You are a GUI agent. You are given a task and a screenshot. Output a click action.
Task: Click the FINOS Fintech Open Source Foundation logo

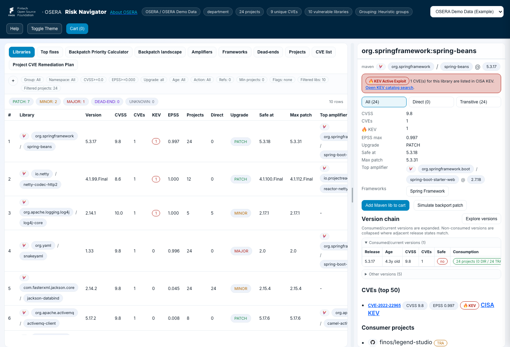[22, 12]
